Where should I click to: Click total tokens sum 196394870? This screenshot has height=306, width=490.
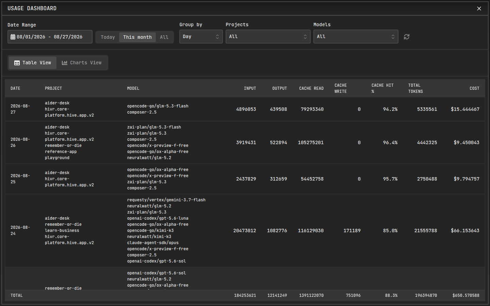pos(426,295)
